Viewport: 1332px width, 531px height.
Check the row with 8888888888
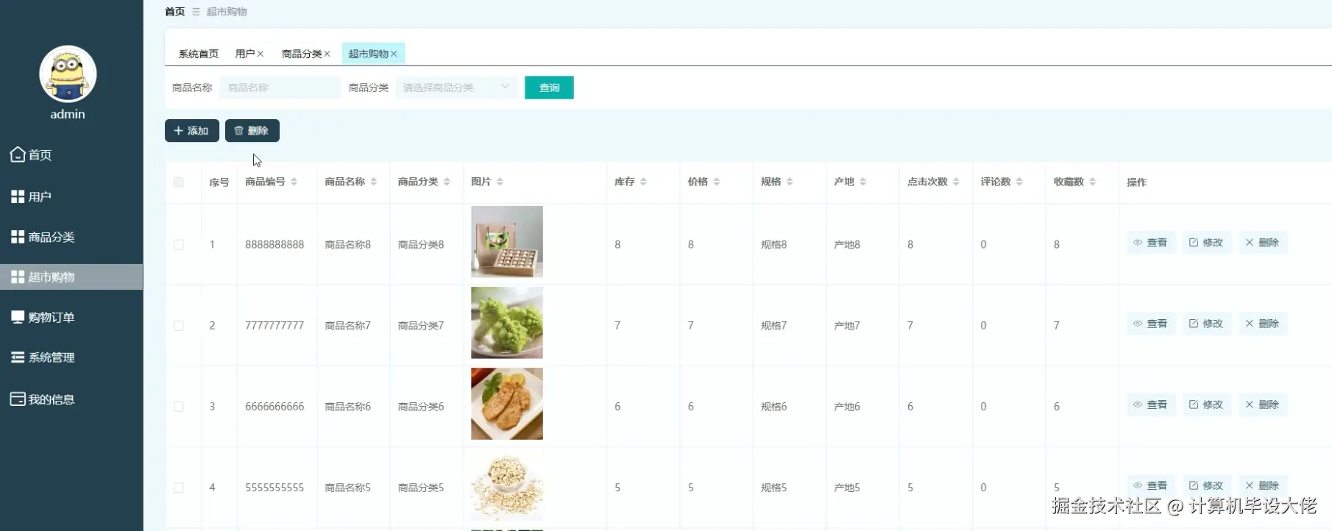point(179,245)
